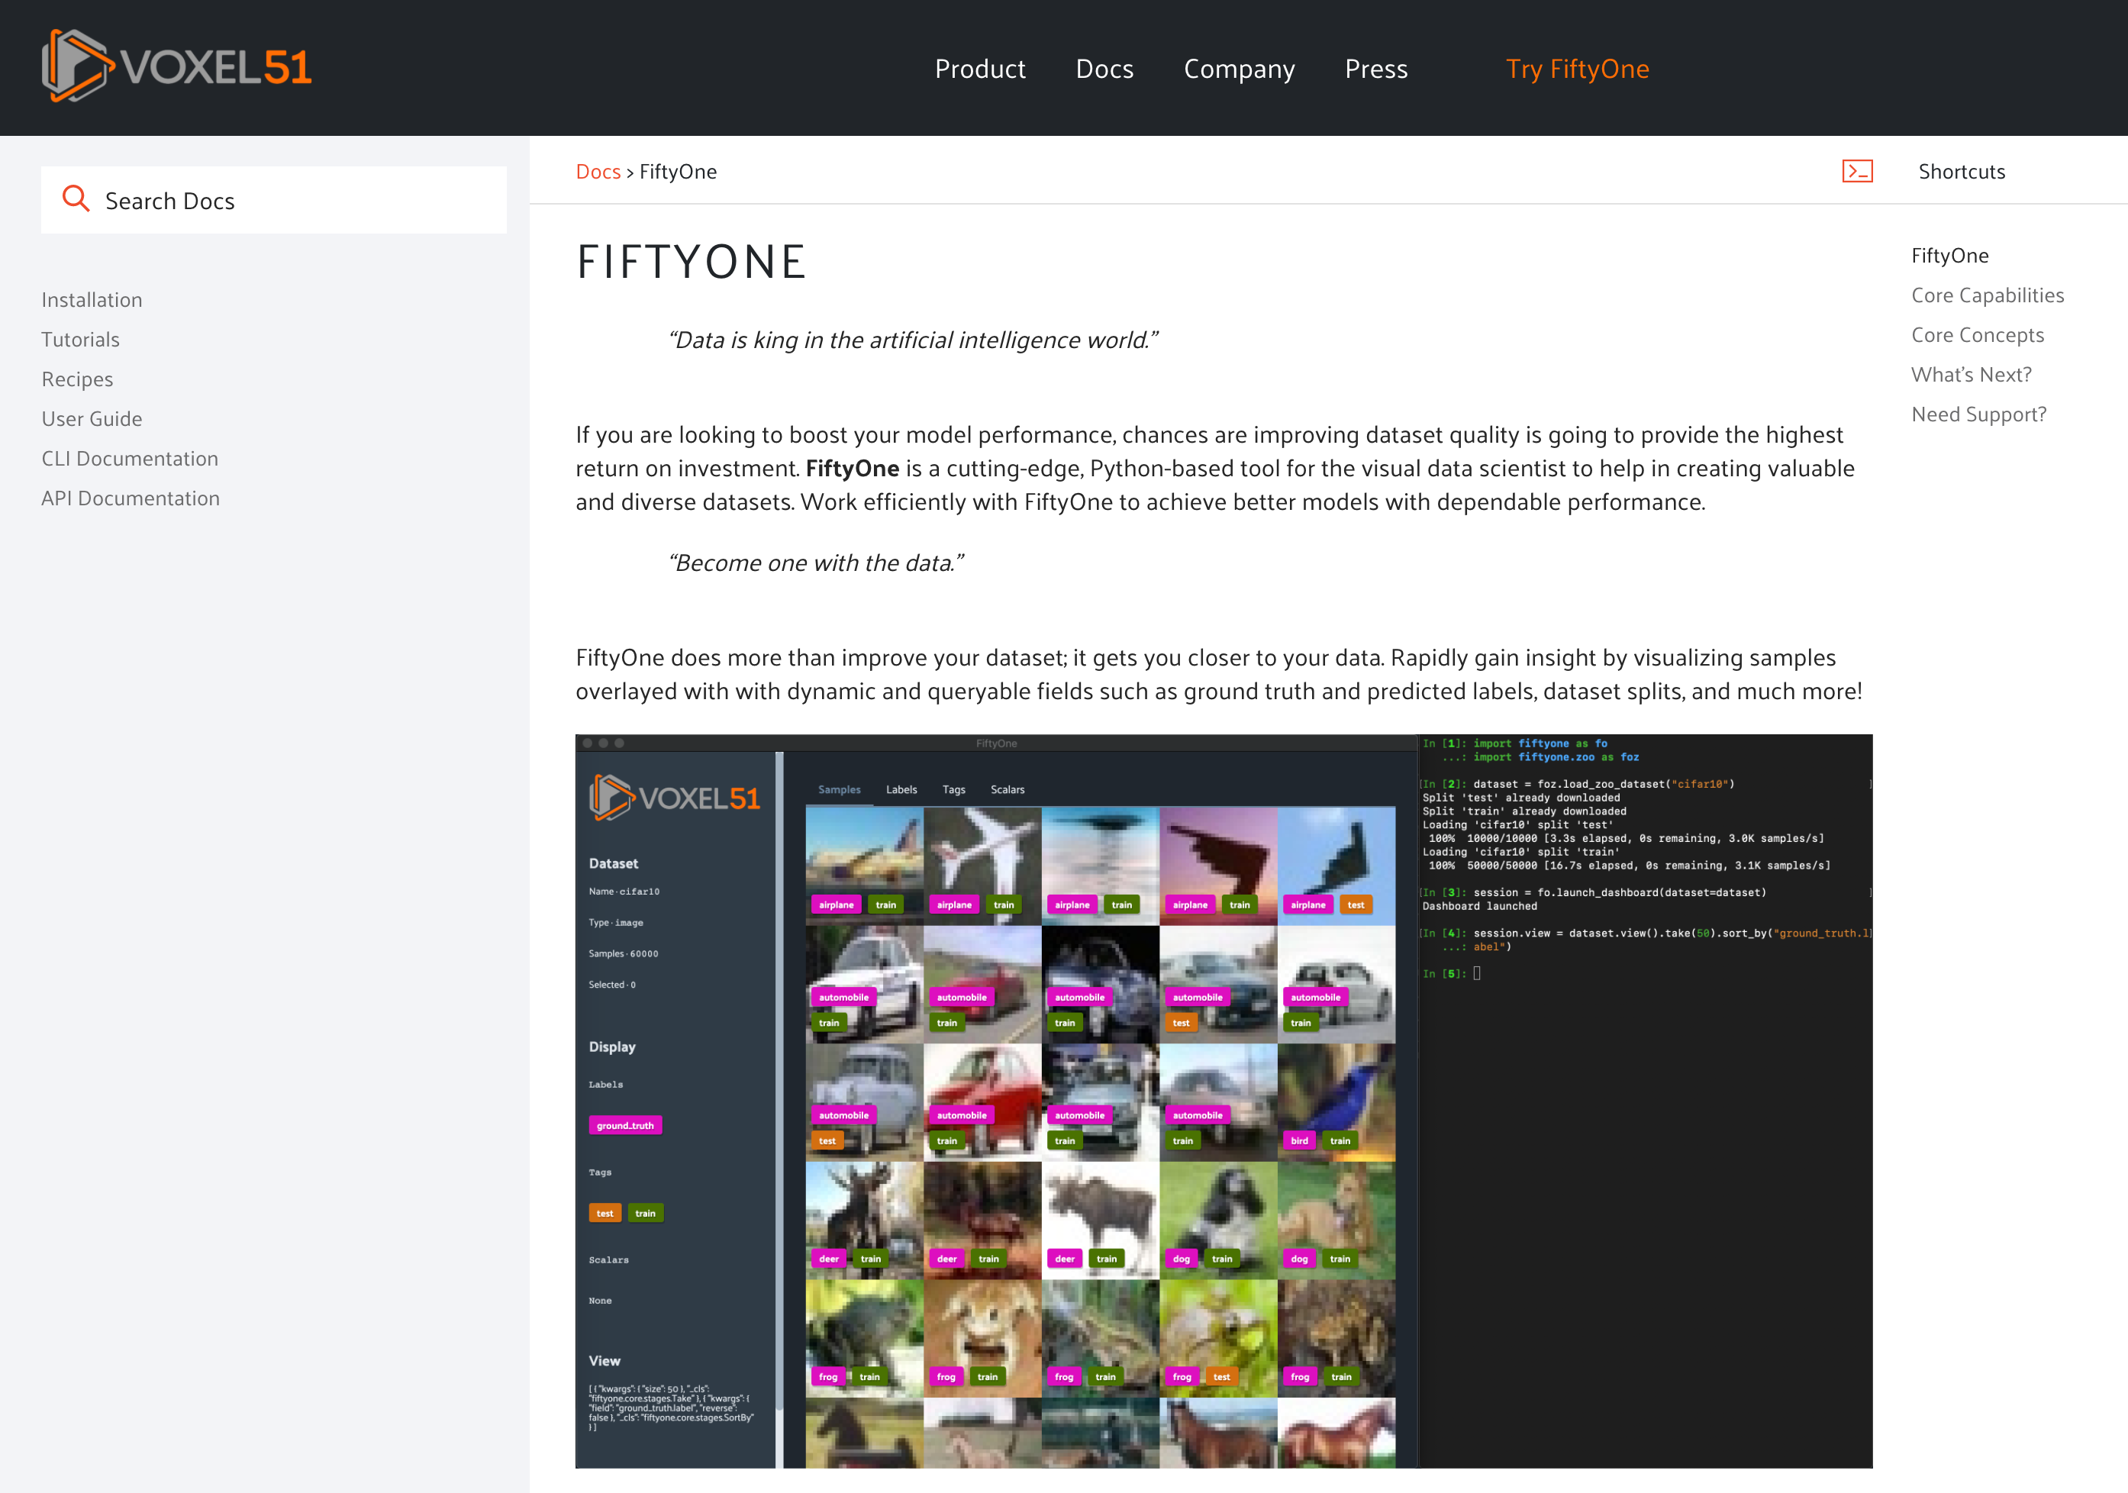Screen dimensions: 2128x1493
Task: Open the Company menu
Action: (x=1240, y=69)
